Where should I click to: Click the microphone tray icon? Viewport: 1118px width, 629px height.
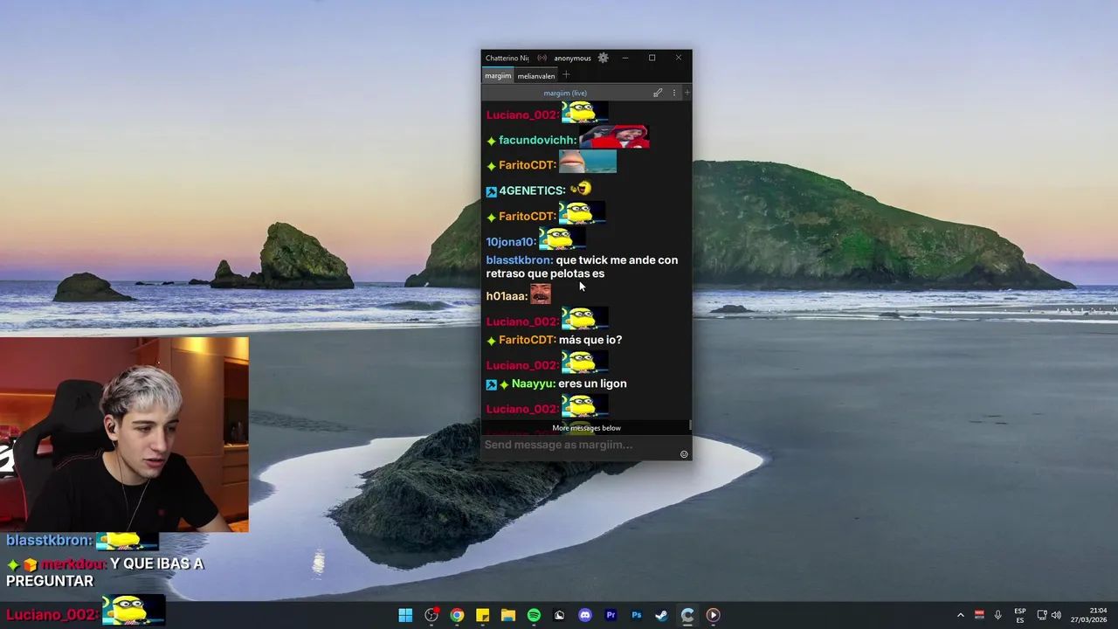(x=997, y=615)
